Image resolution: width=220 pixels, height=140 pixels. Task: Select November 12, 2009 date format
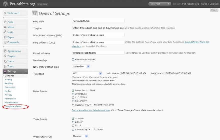pos(73,91)
